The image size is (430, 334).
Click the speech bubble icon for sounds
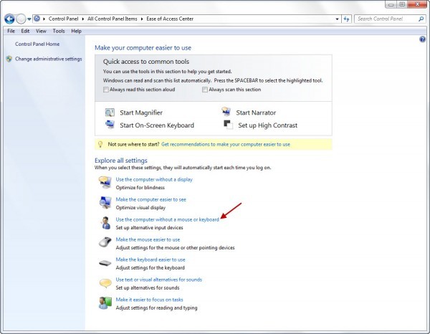coord(105,282)
